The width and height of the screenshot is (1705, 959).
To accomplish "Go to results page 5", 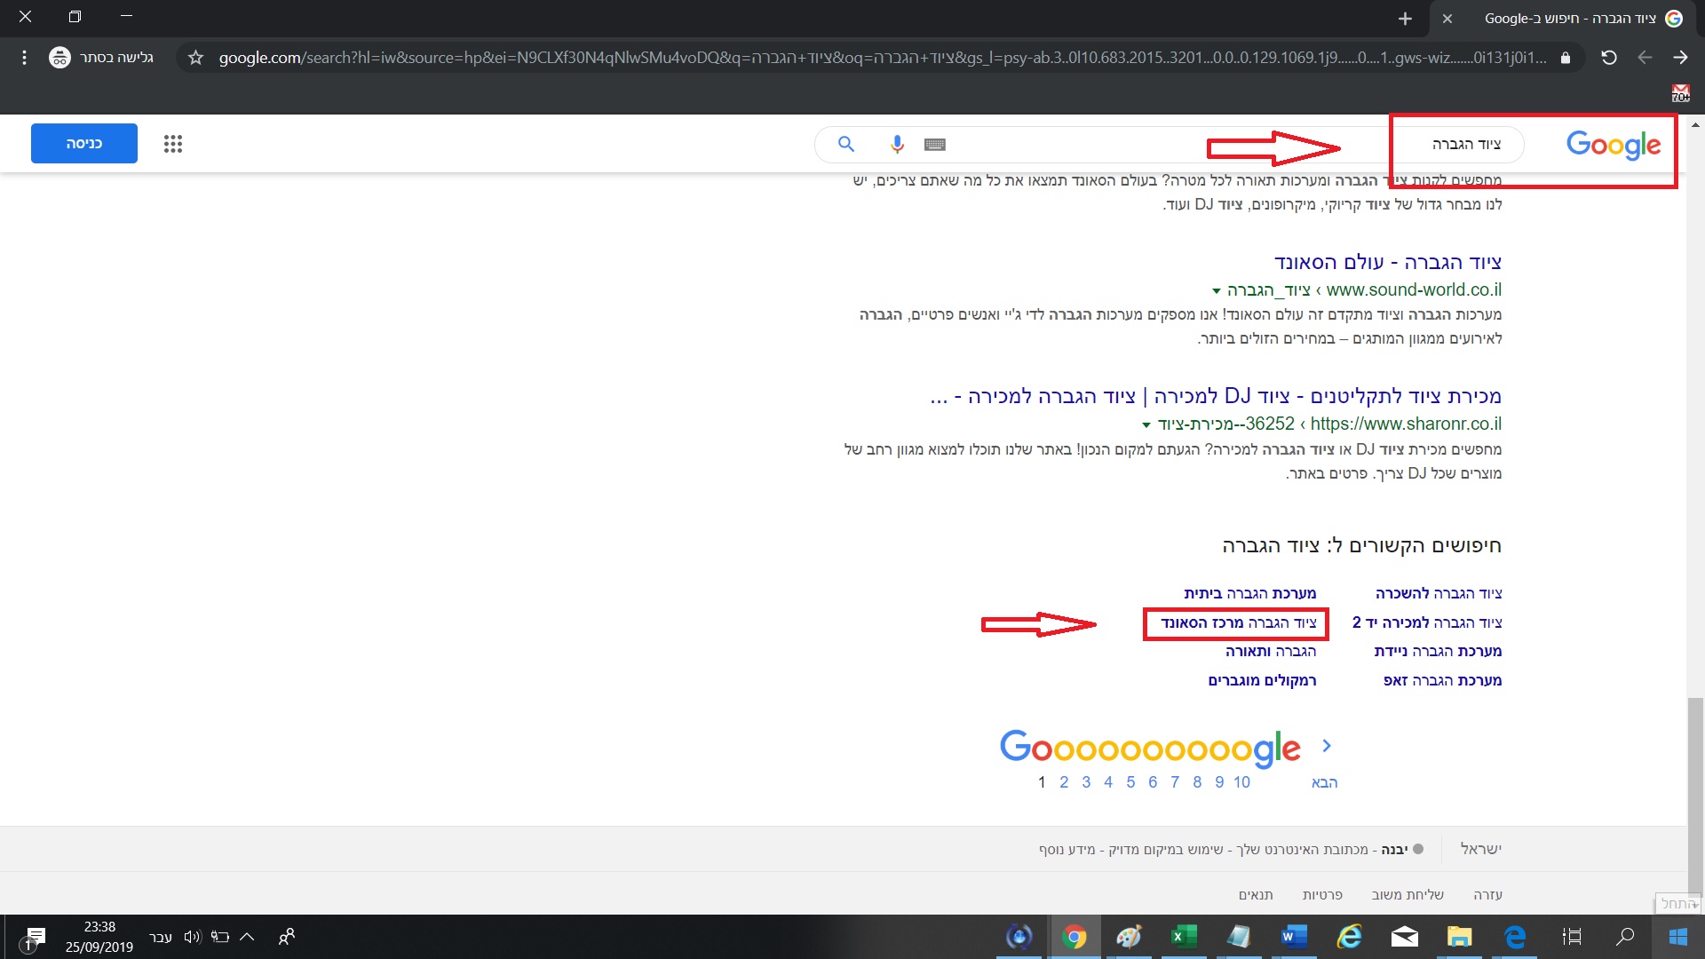I will click(x=1130, y=782).
